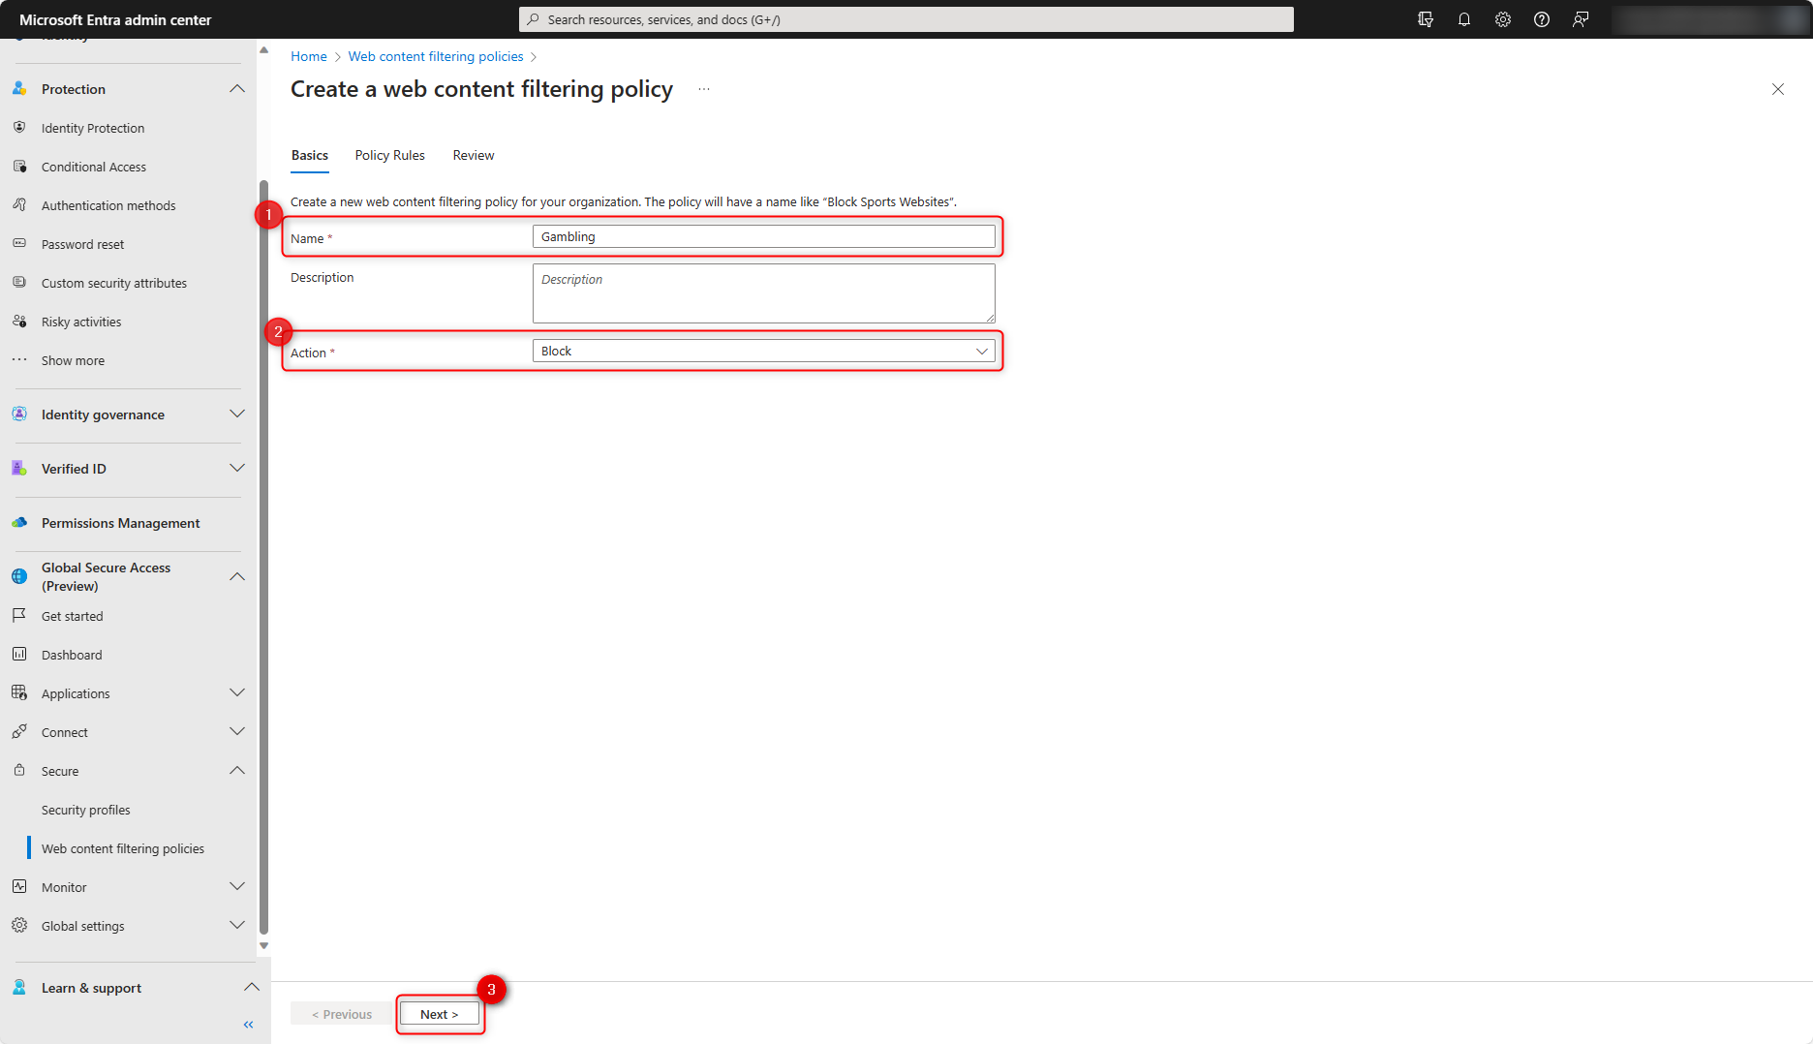Click the Next button
Screen dimensions: 1813x1044
pos(440,1014)
